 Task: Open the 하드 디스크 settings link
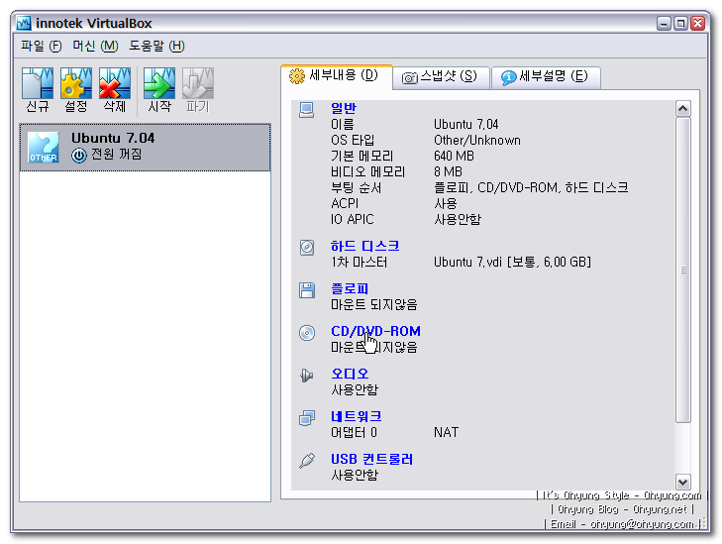click(364, 246)
